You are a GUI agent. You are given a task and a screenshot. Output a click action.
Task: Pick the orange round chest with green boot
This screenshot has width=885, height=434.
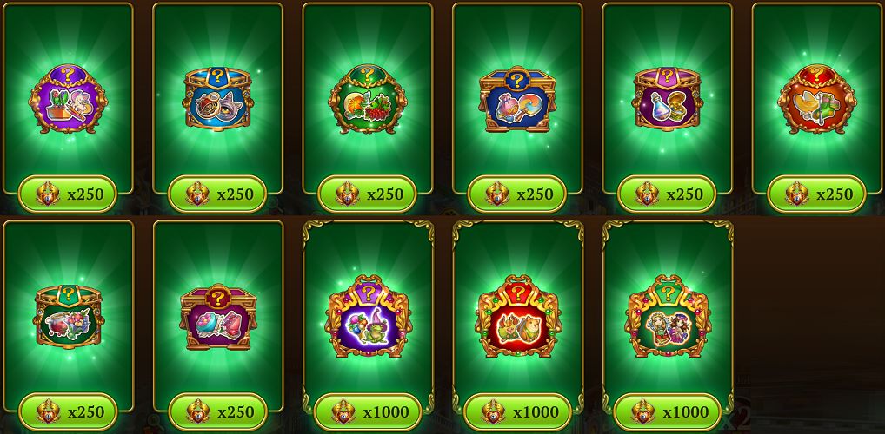[x=816, y=99]
